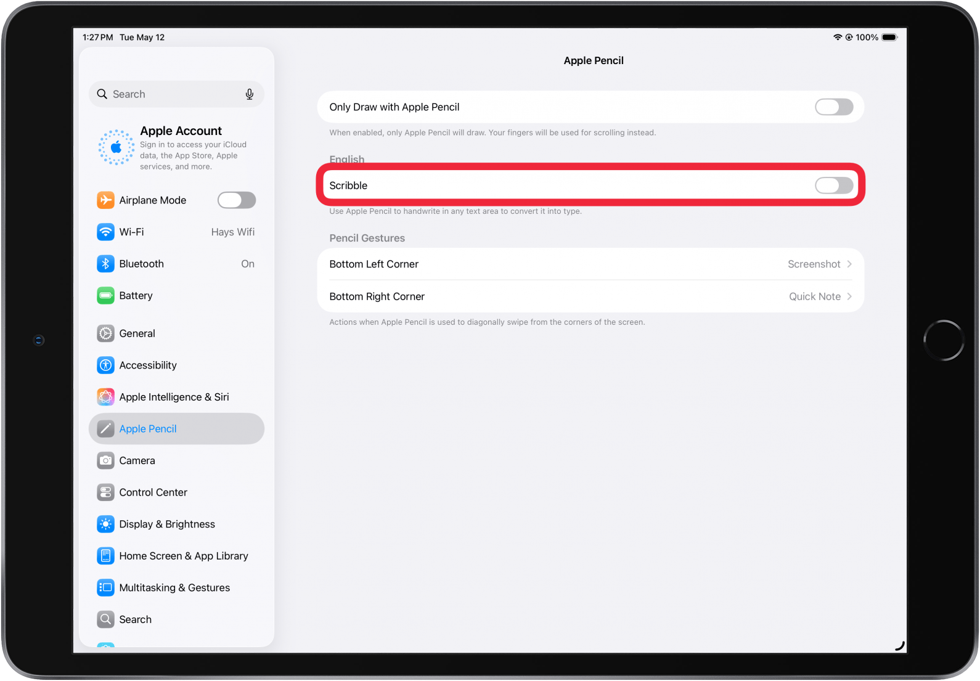The image size is (980, 681).
Task: Go to Battery settings
Action: (176, 296)
